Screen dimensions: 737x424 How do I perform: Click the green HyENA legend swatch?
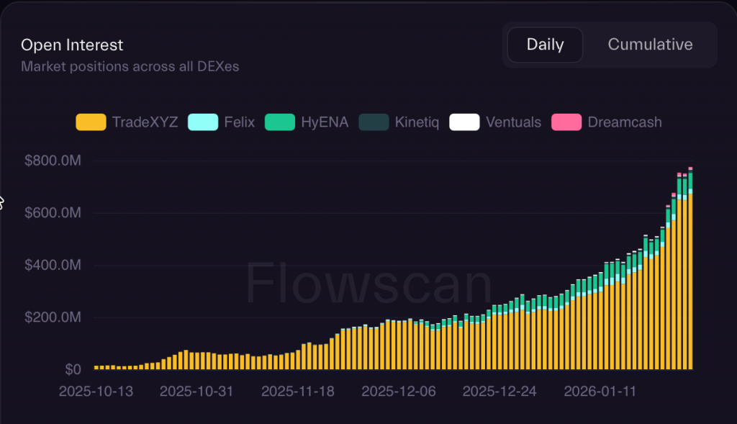(x=280, y=122)
